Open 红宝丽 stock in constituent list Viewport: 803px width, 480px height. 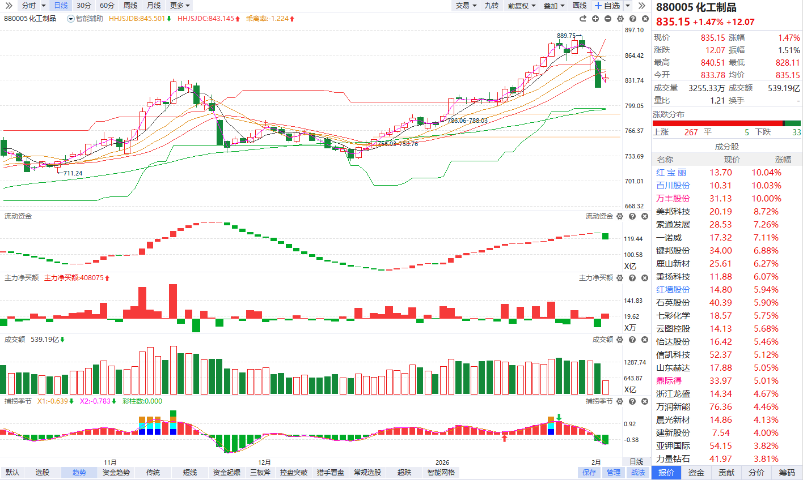click(671, 173)
